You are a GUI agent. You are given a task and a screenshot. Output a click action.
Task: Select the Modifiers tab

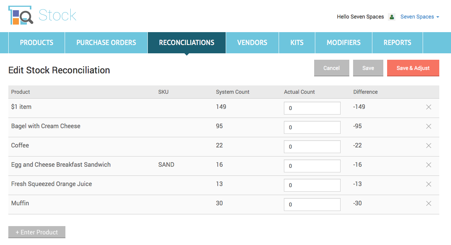[344, 43]
